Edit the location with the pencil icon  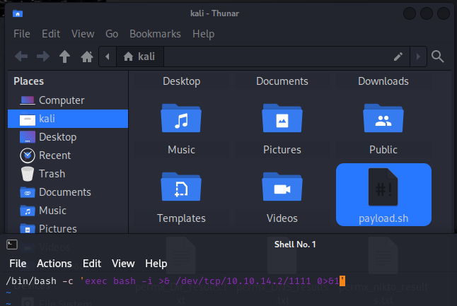398,57
